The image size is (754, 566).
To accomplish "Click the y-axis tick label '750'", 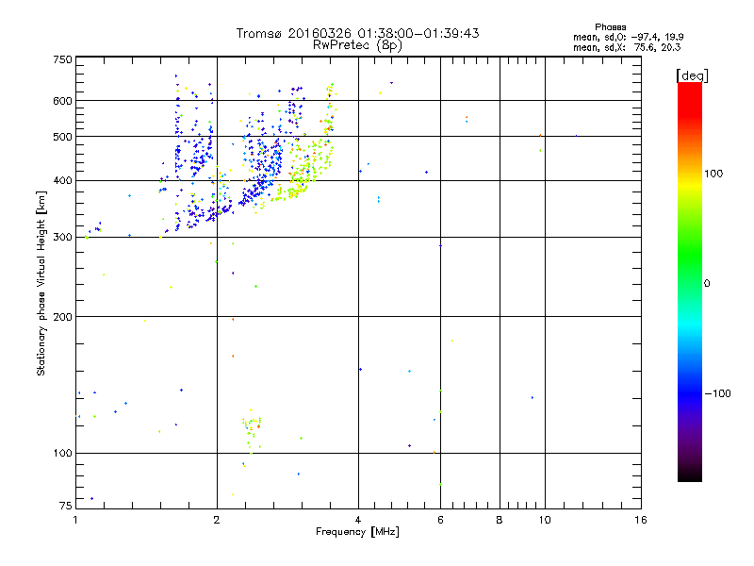I will (63, 59).
